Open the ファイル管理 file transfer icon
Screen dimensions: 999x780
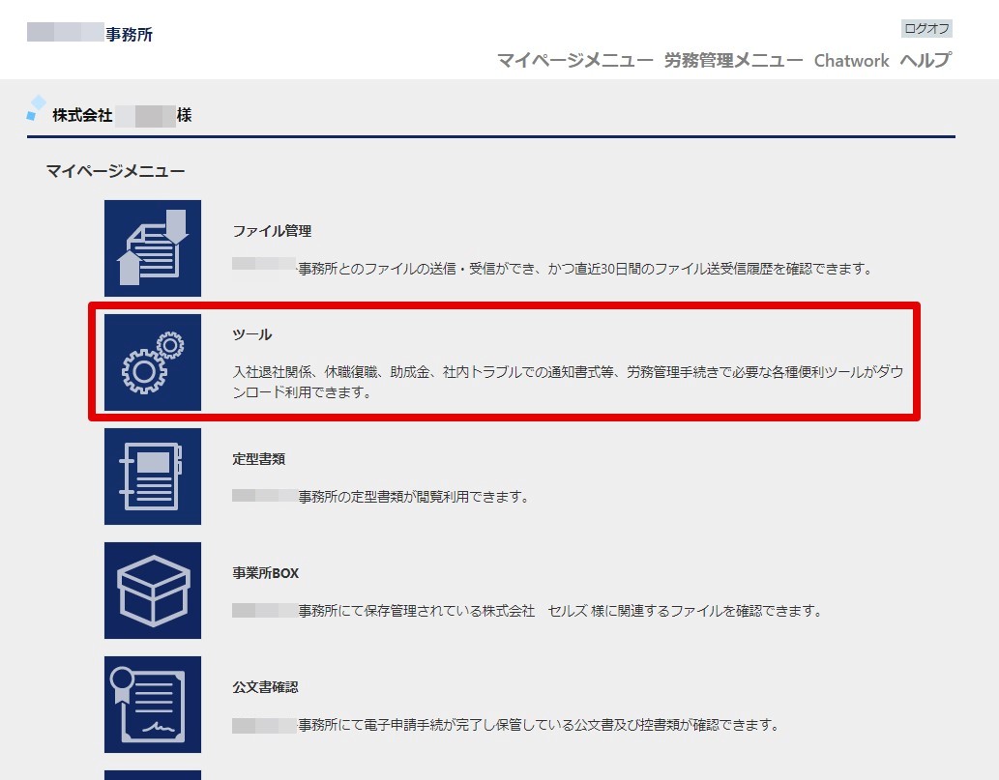(x=152, y=248)
